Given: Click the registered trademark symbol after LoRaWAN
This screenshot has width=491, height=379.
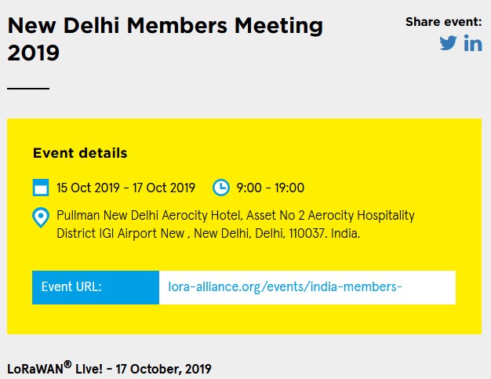Looking at the screenshot, I should (x=67, y=364).
